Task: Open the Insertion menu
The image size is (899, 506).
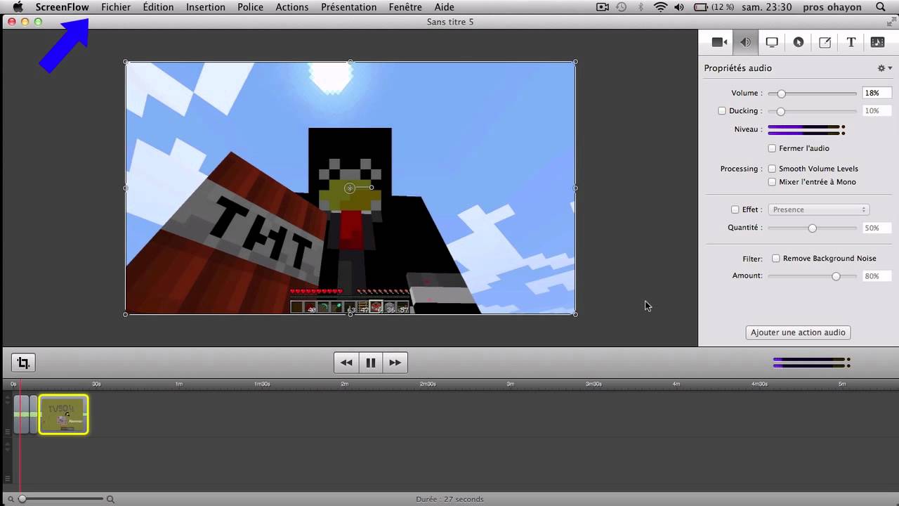Action: [x=206, y=7]
